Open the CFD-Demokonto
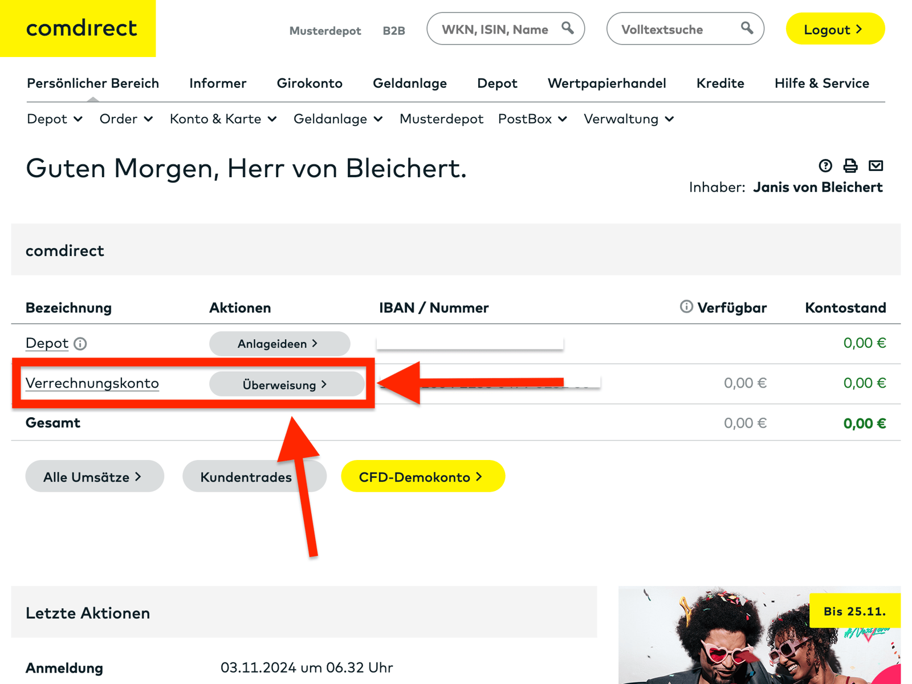This screenshot has width=912, height=684. [x=422, y=477]
